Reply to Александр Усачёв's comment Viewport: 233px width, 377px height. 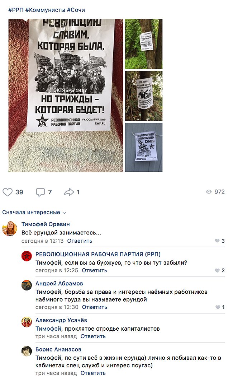93,336
